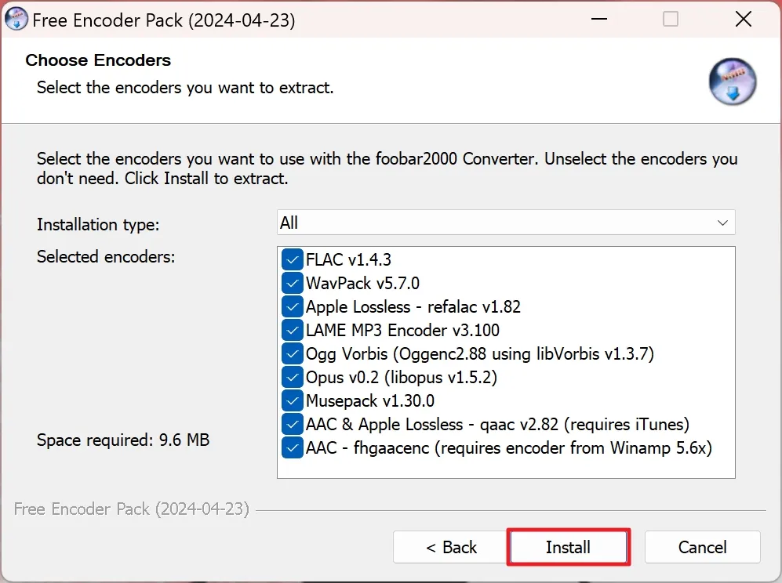Select the 'Space required: 9.6 MB' text
Image resolution: width=782 pixels, height=583 pixels.
[123, 440]
